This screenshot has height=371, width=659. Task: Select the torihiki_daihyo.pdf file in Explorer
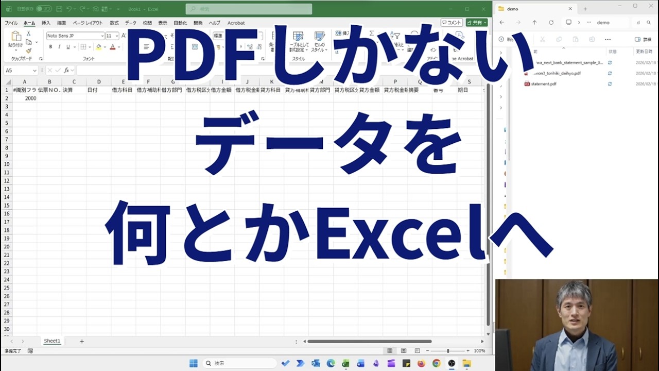[x=557, y=73]
